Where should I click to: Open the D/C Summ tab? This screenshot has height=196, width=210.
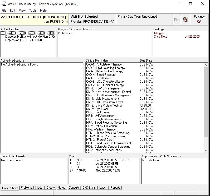coord(89,188)
